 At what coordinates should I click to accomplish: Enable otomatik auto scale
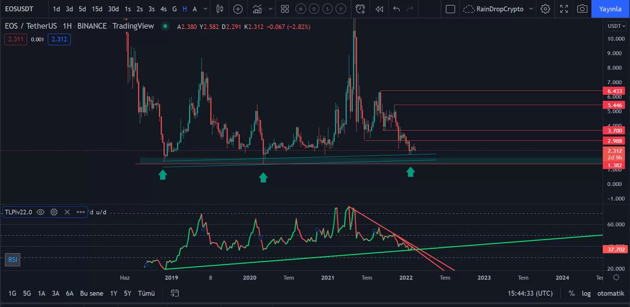click(611, 293)
